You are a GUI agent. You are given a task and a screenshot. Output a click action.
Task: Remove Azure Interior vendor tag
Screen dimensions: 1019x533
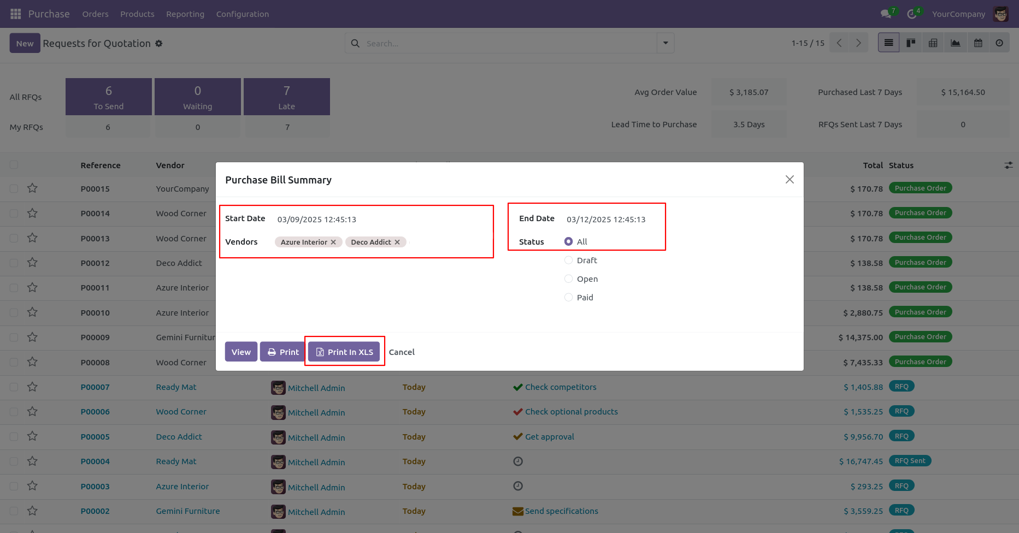click(x=333, y=242)
